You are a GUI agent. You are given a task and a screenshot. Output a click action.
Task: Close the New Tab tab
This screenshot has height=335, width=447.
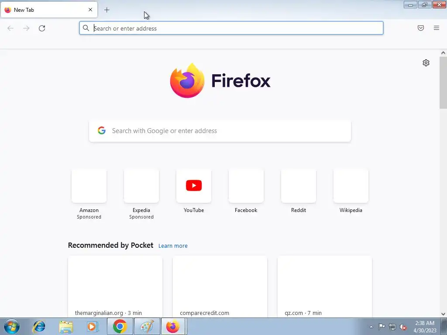click(x=90, y=10)
